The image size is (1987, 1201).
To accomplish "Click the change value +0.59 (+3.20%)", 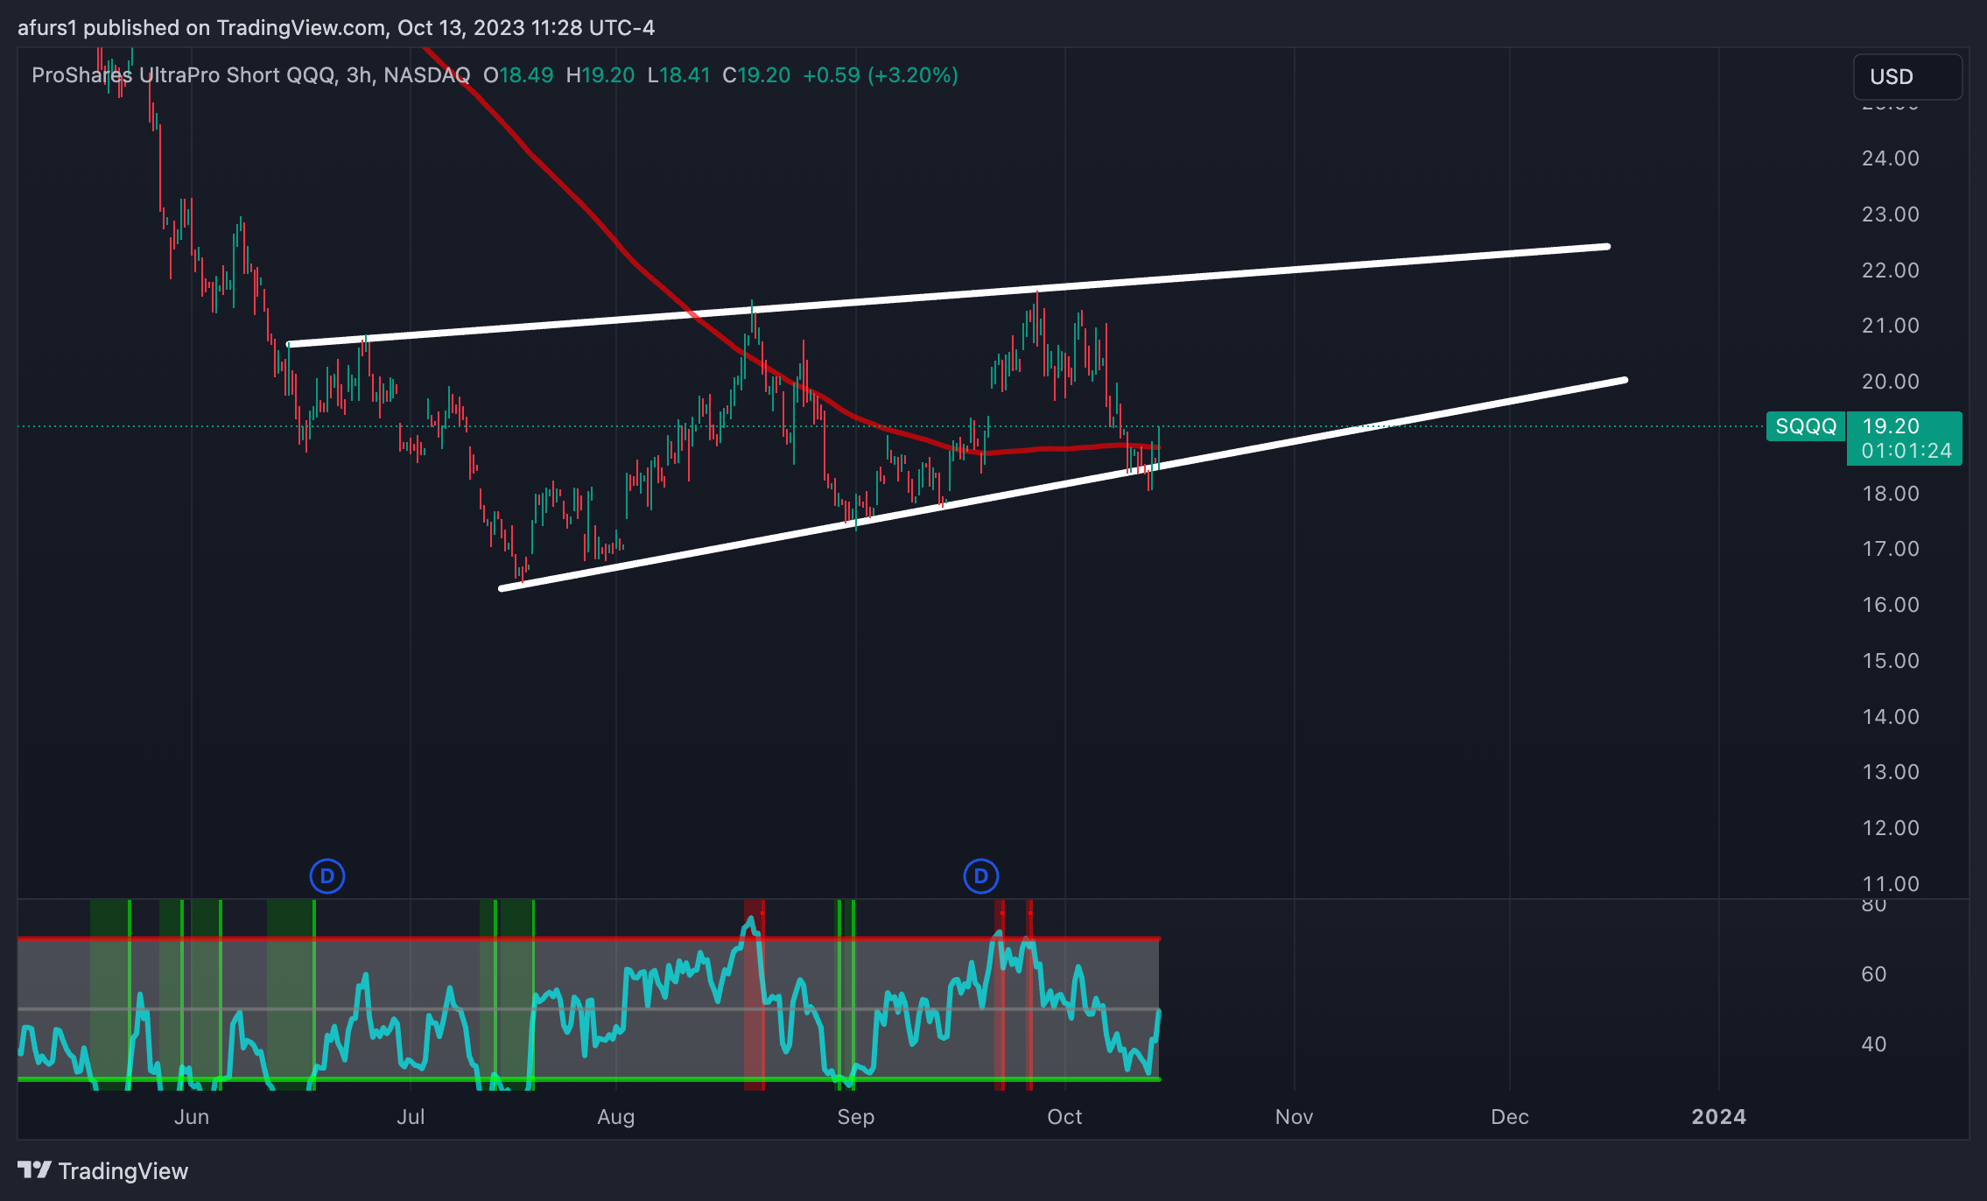I will pyautogui.click(x=881, y=75).
